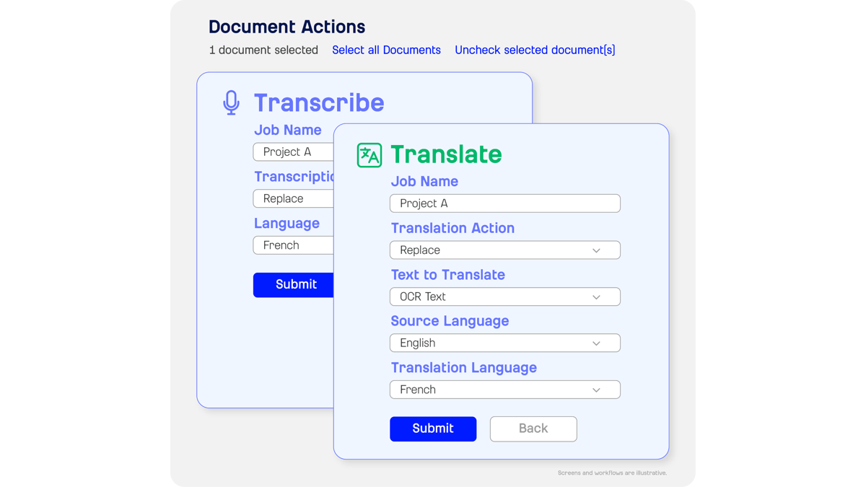Open Transcribe panel's Replace dropdown

(x=293, y=198)
